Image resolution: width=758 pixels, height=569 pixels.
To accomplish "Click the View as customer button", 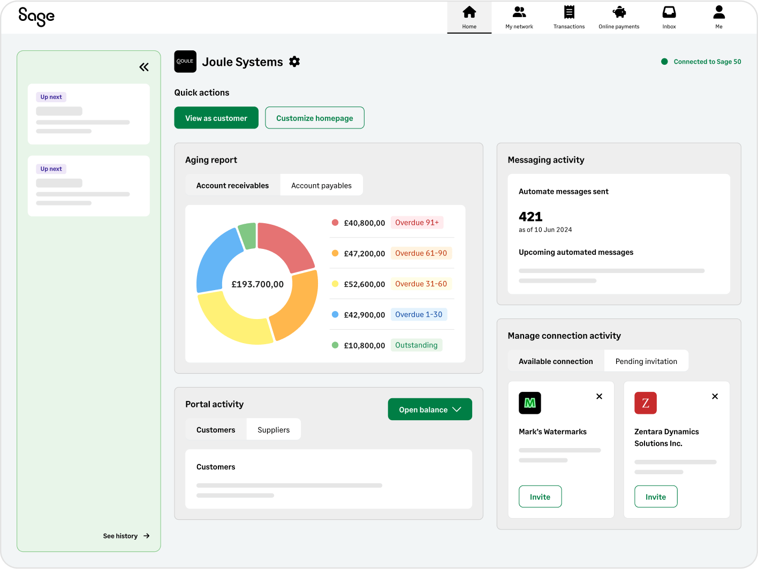I will [x=216, y=117].
